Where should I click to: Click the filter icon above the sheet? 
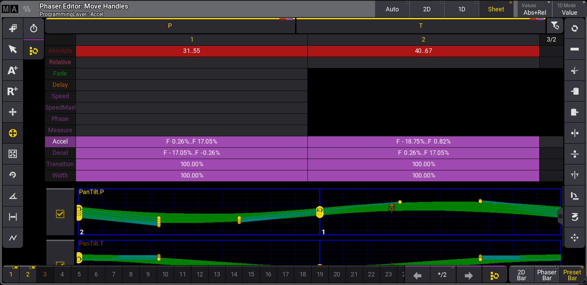coord(555,26)
